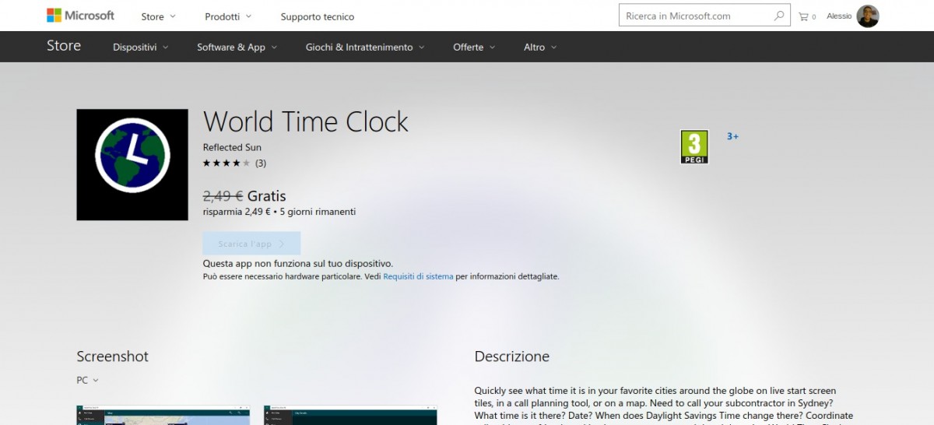Open the shopping cart icon
The image size is (934, 425).
pos(803,16)
